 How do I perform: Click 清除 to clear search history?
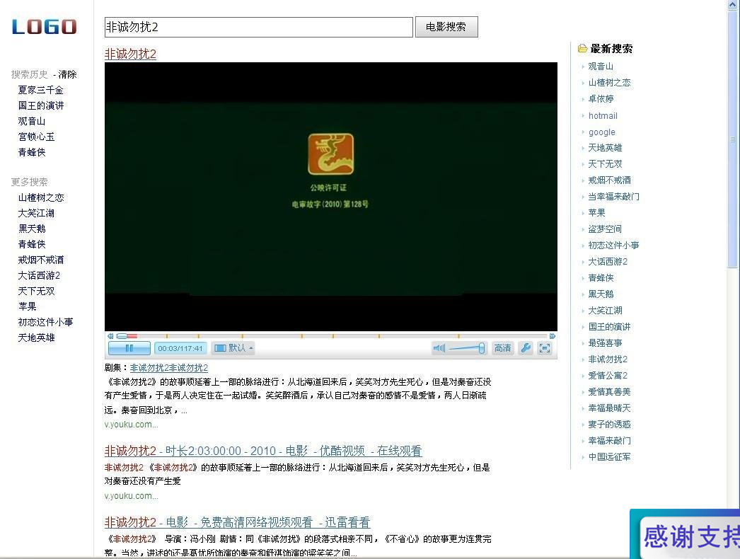67,74
